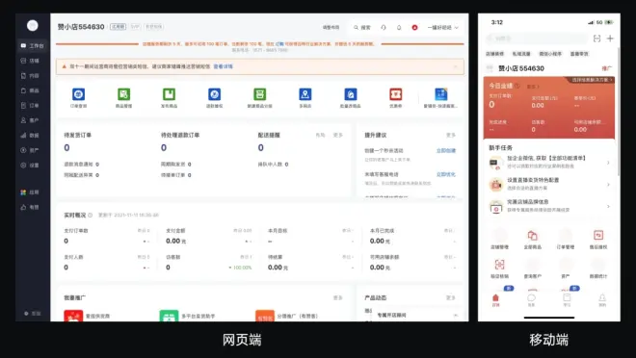
Task: Click 客服 at the sidebar bottom
Action: pos(33,314)
